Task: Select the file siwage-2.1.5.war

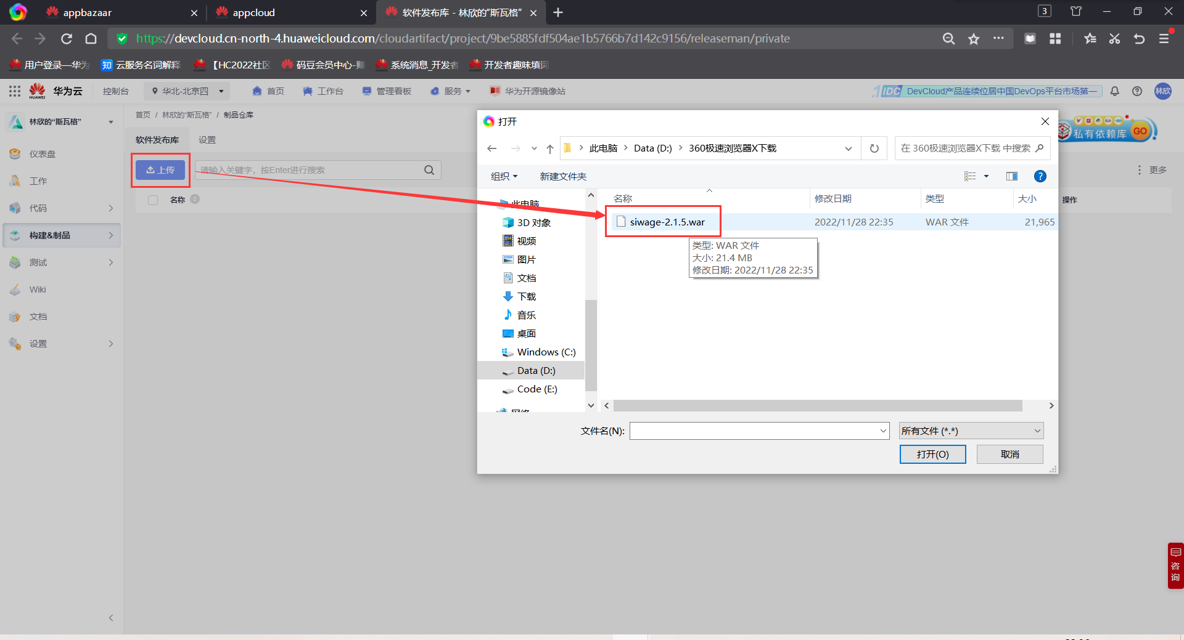Action: [x=667, y=222]
